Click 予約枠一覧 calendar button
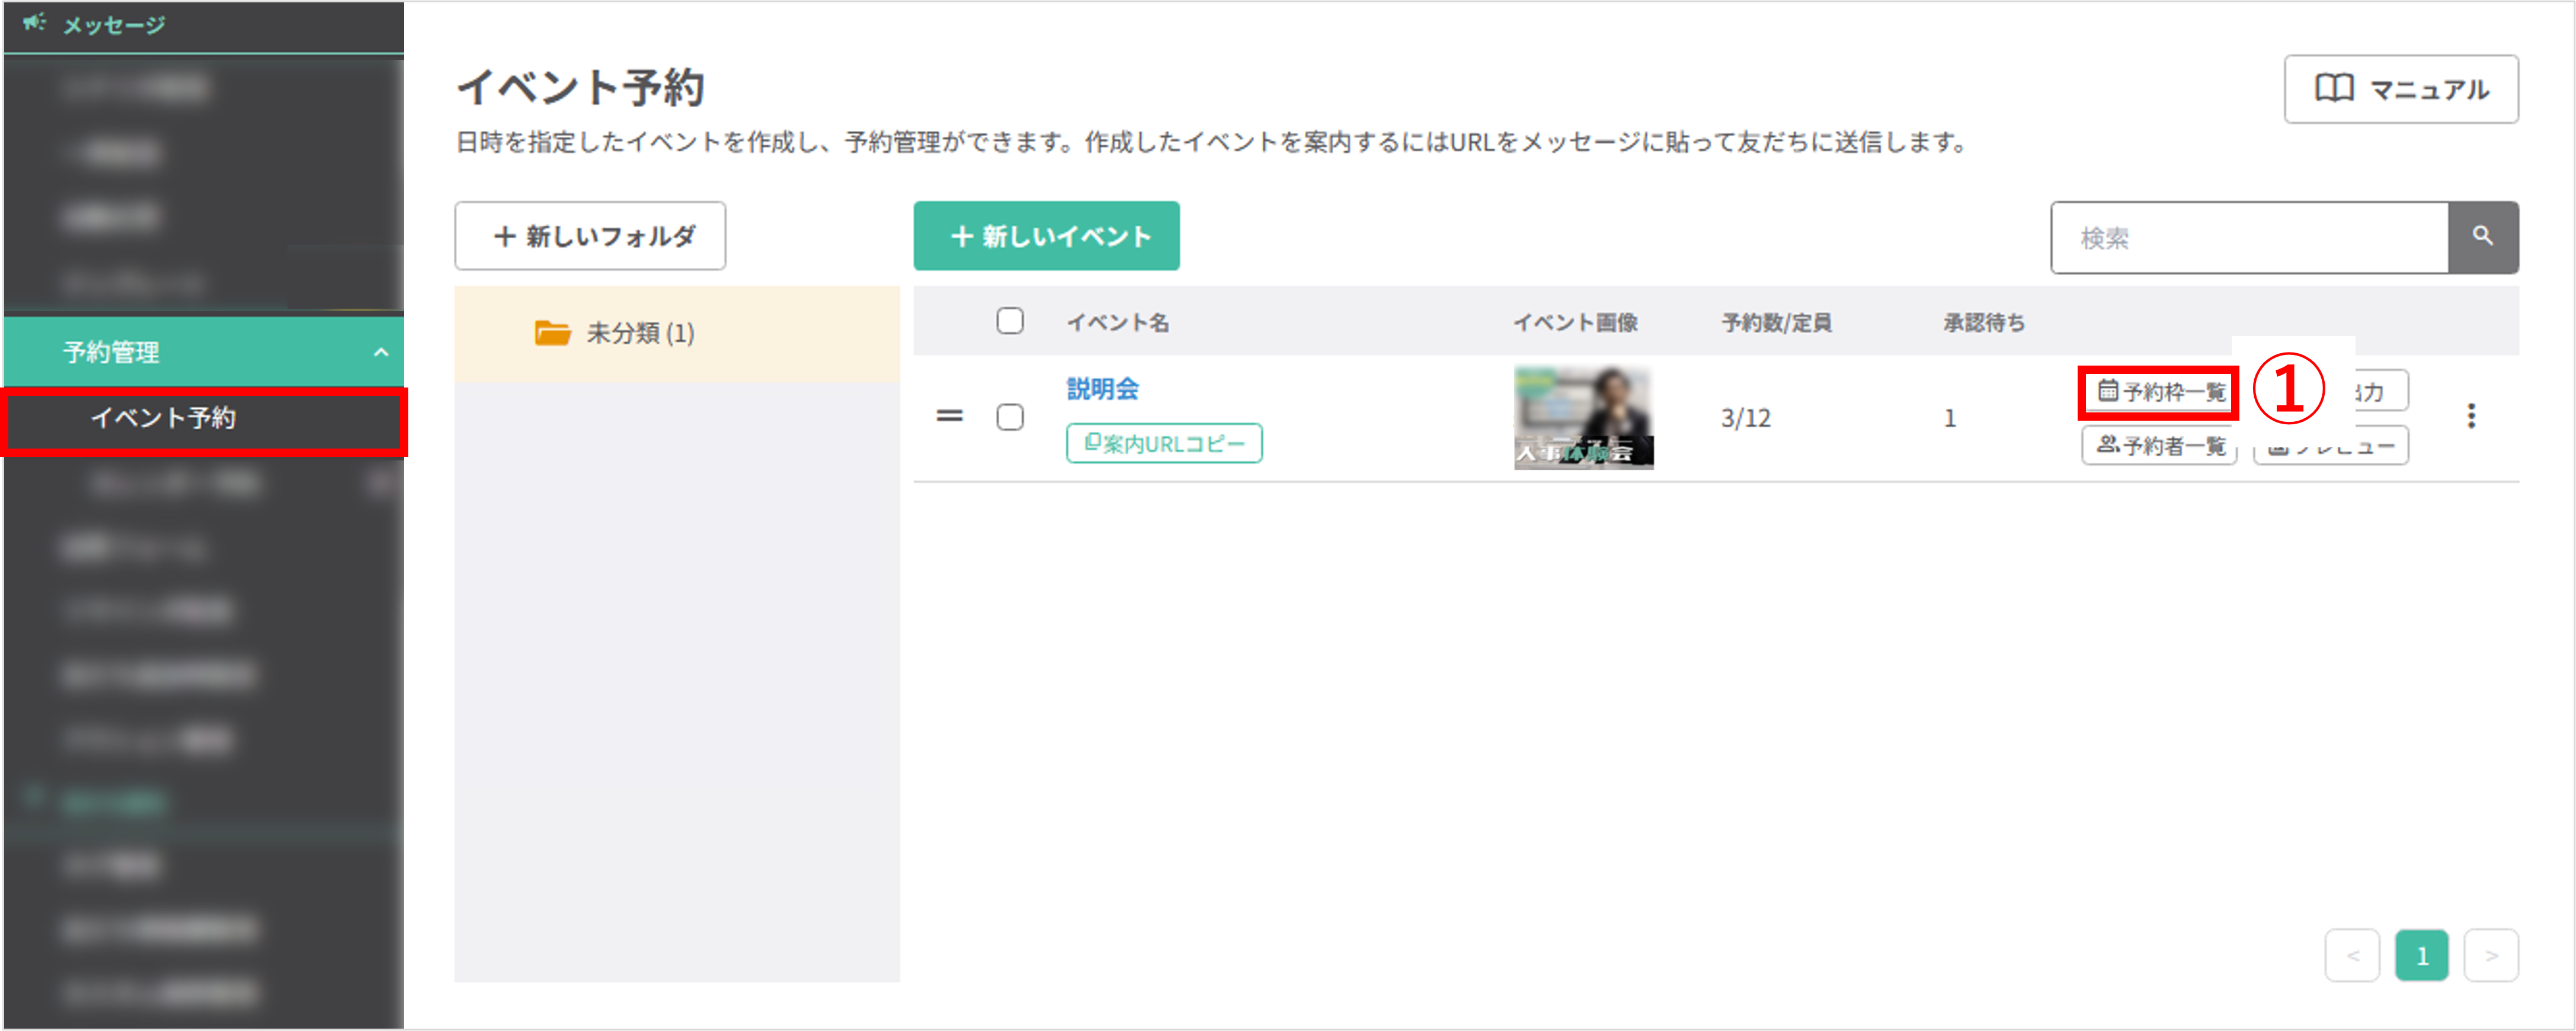The image size is (2576, 1031). [2160, 392]
